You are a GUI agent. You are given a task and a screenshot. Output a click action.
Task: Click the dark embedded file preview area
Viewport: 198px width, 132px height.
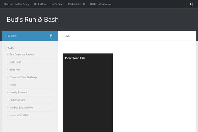pos(88,96)
